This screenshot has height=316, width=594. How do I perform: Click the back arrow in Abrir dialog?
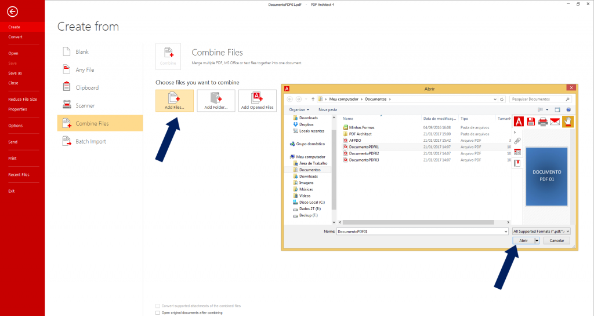[x=290, y=99]
